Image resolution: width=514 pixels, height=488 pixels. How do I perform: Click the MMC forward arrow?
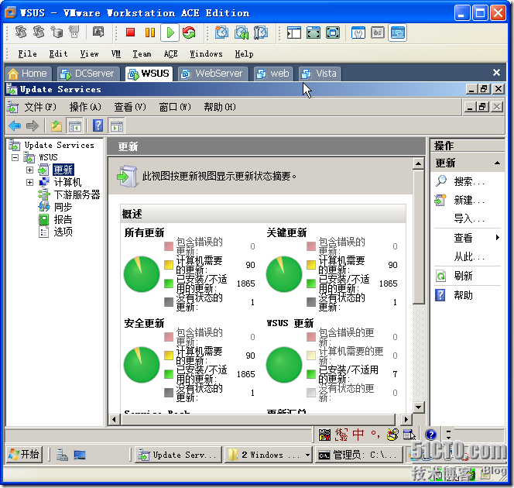(33, 125)
